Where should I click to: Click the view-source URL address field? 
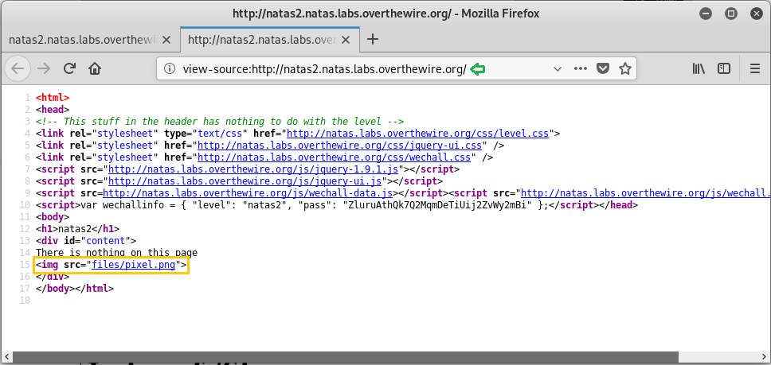324,69
